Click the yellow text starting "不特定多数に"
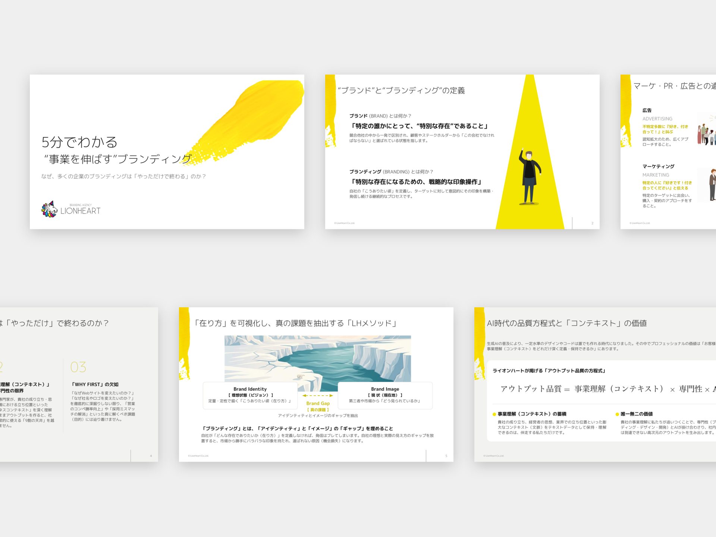The height and width of the screenshot is (537, 716). pos(665,129)
